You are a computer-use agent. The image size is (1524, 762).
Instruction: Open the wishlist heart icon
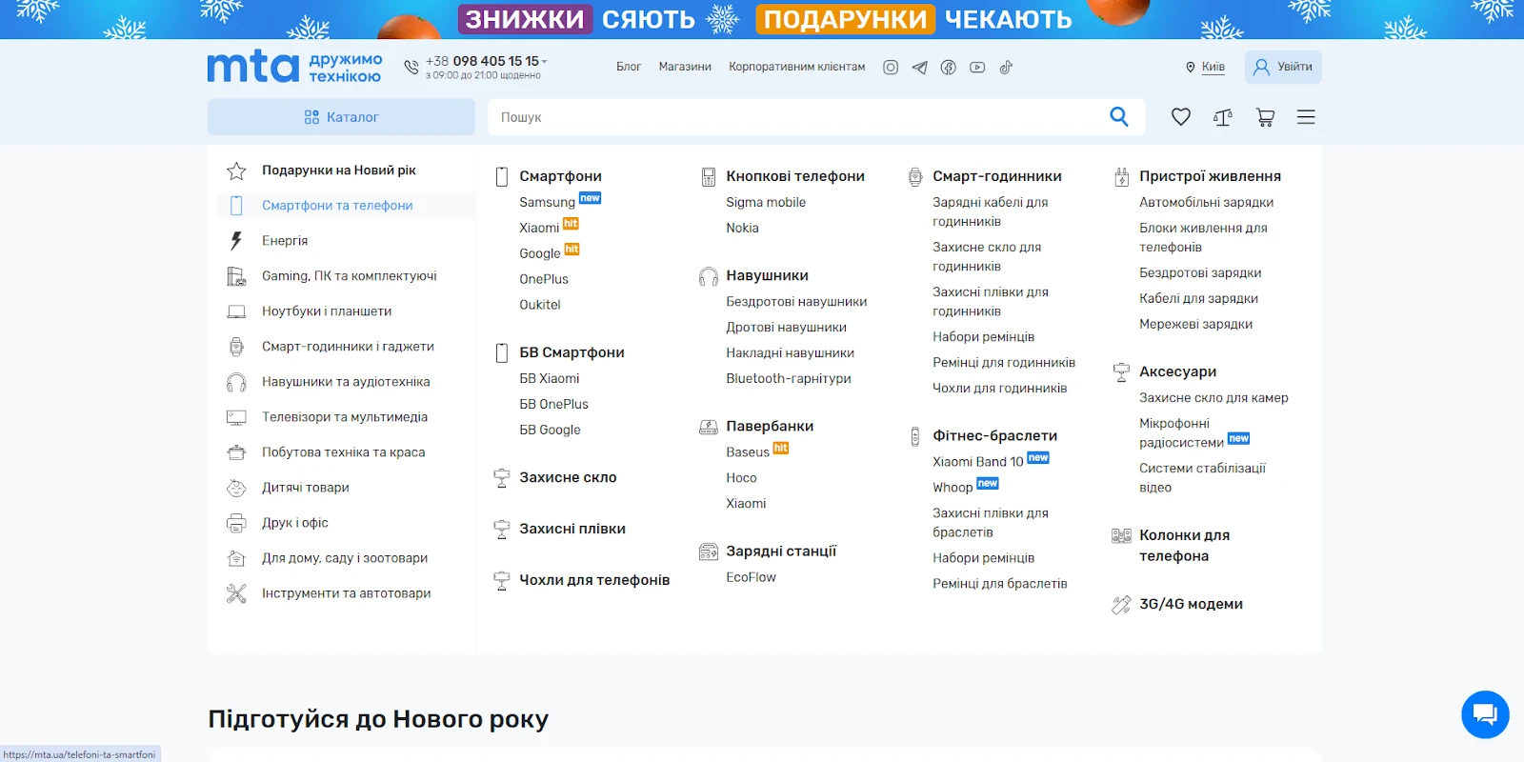pyautogui.click(x=1181, y=117)
